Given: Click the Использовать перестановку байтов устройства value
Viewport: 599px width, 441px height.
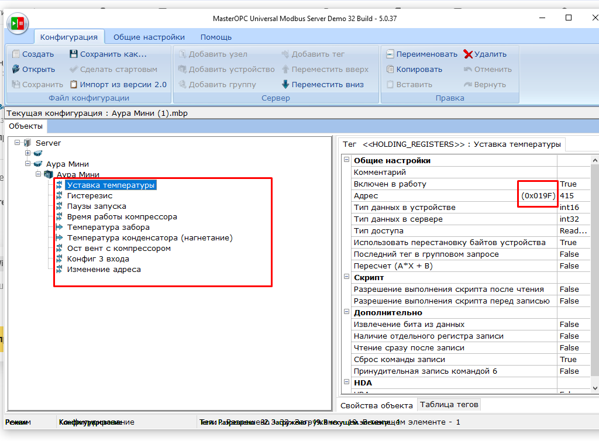Looking at the screenshot, I should 574,243.
